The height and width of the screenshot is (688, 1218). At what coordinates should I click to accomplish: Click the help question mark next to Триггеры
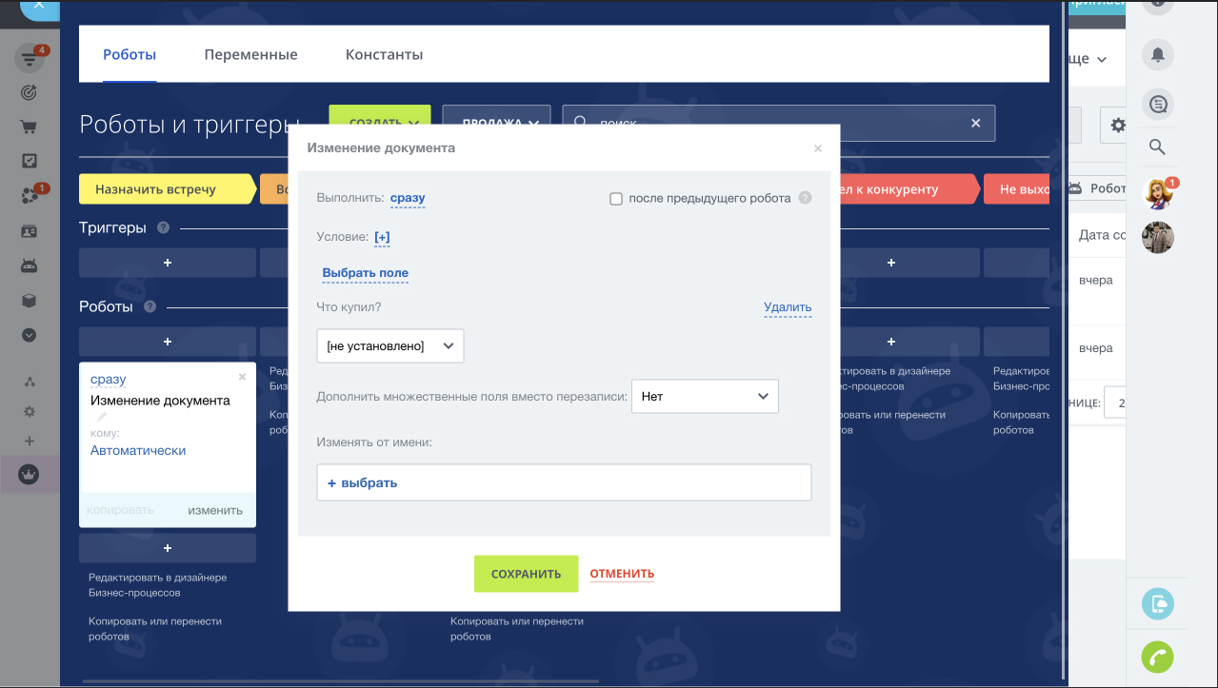click(163, 228)
